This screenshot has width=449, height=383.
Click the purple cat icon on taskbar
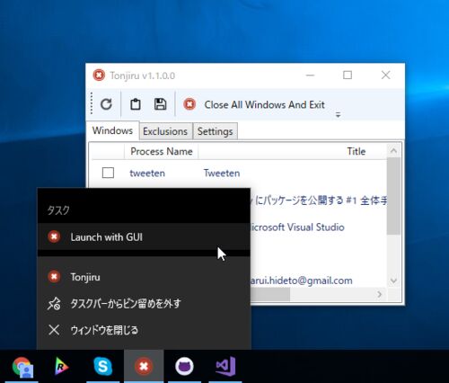pyautogui.click(x=184, y=366)
